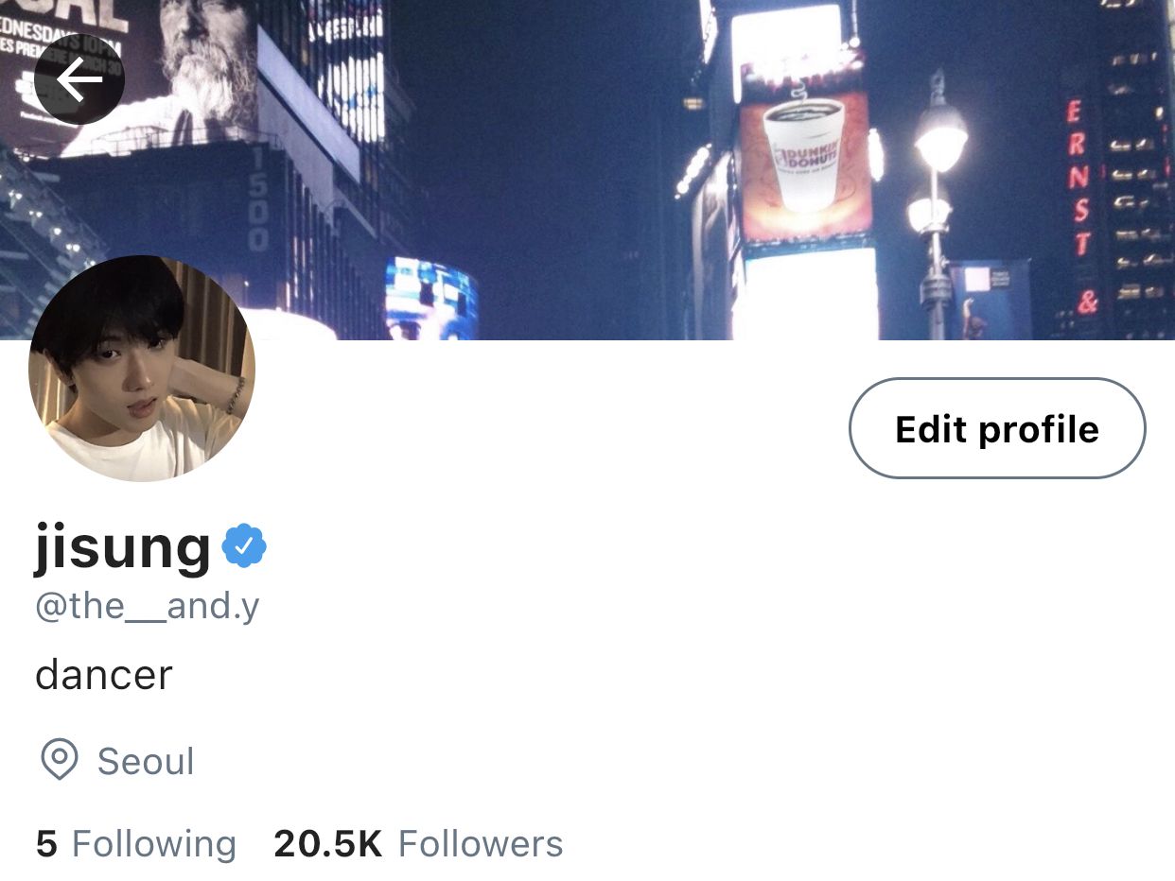The image size is (1175, 881).
Task: Open the city night header banner image
Action: (x=587, y=170)
